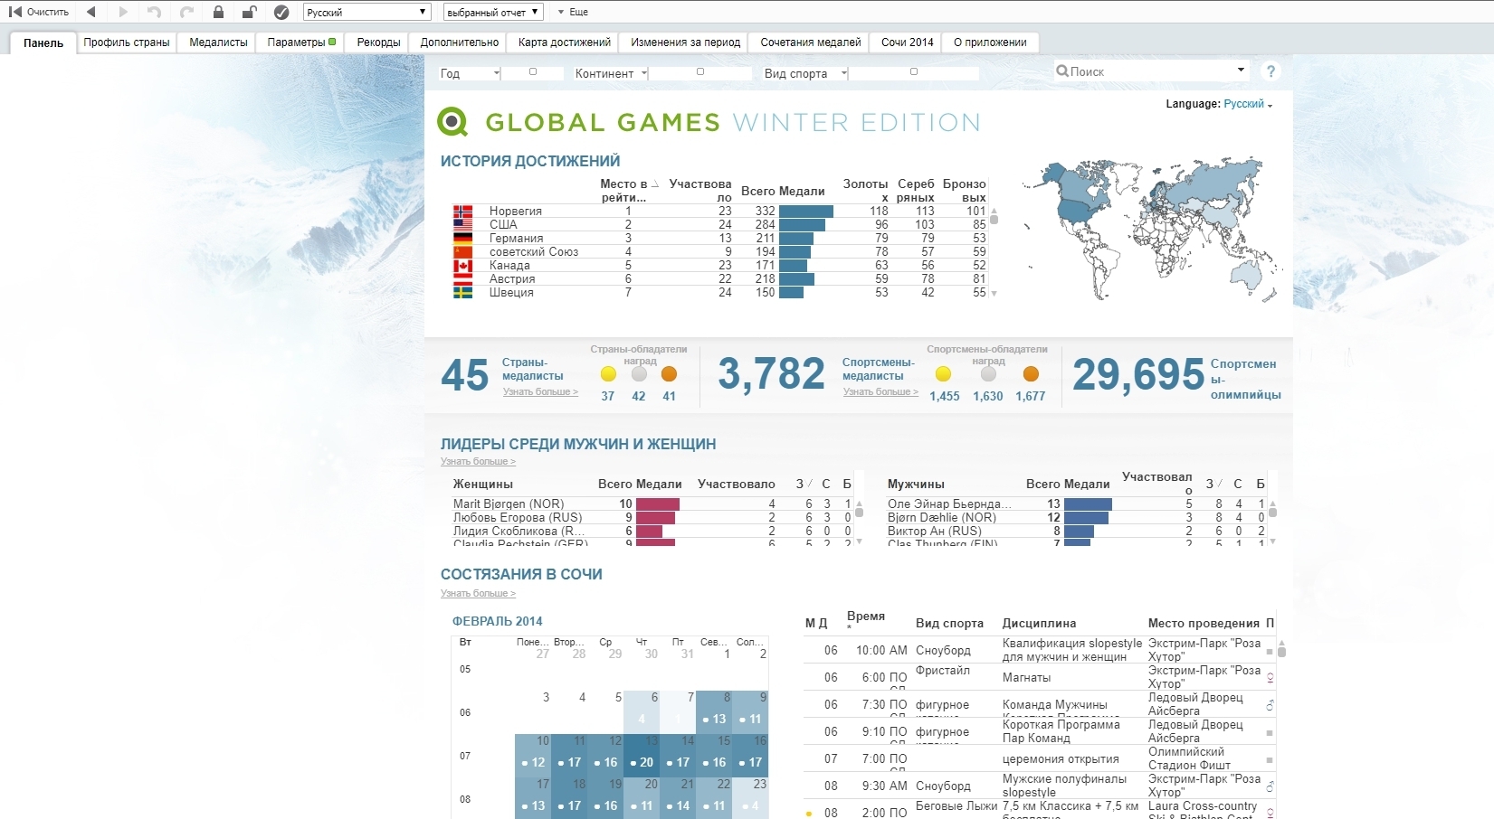Image resolution: width=1494 pixels, height=819 pixels.
Task: Switch to the Медалисты tab
Action: tap(218, 42)
